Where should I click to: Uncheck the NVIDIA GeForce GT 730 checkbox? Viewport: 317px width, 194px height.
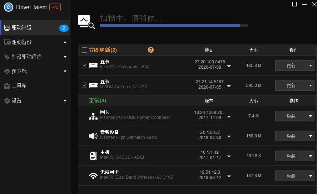point(84,85)
